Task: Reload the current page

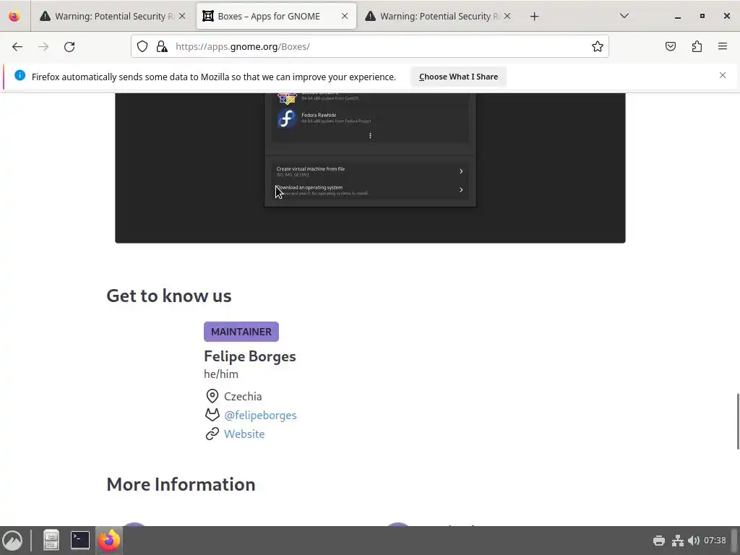Action: click(x=69, y=47)
